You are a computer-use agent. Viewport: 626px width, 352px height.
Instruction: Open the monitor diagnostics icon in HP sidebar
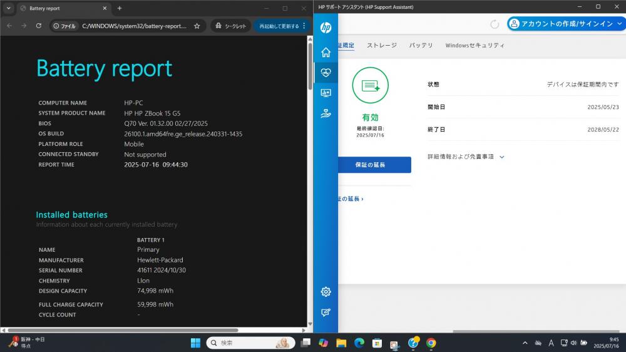(x=326, y=93)
